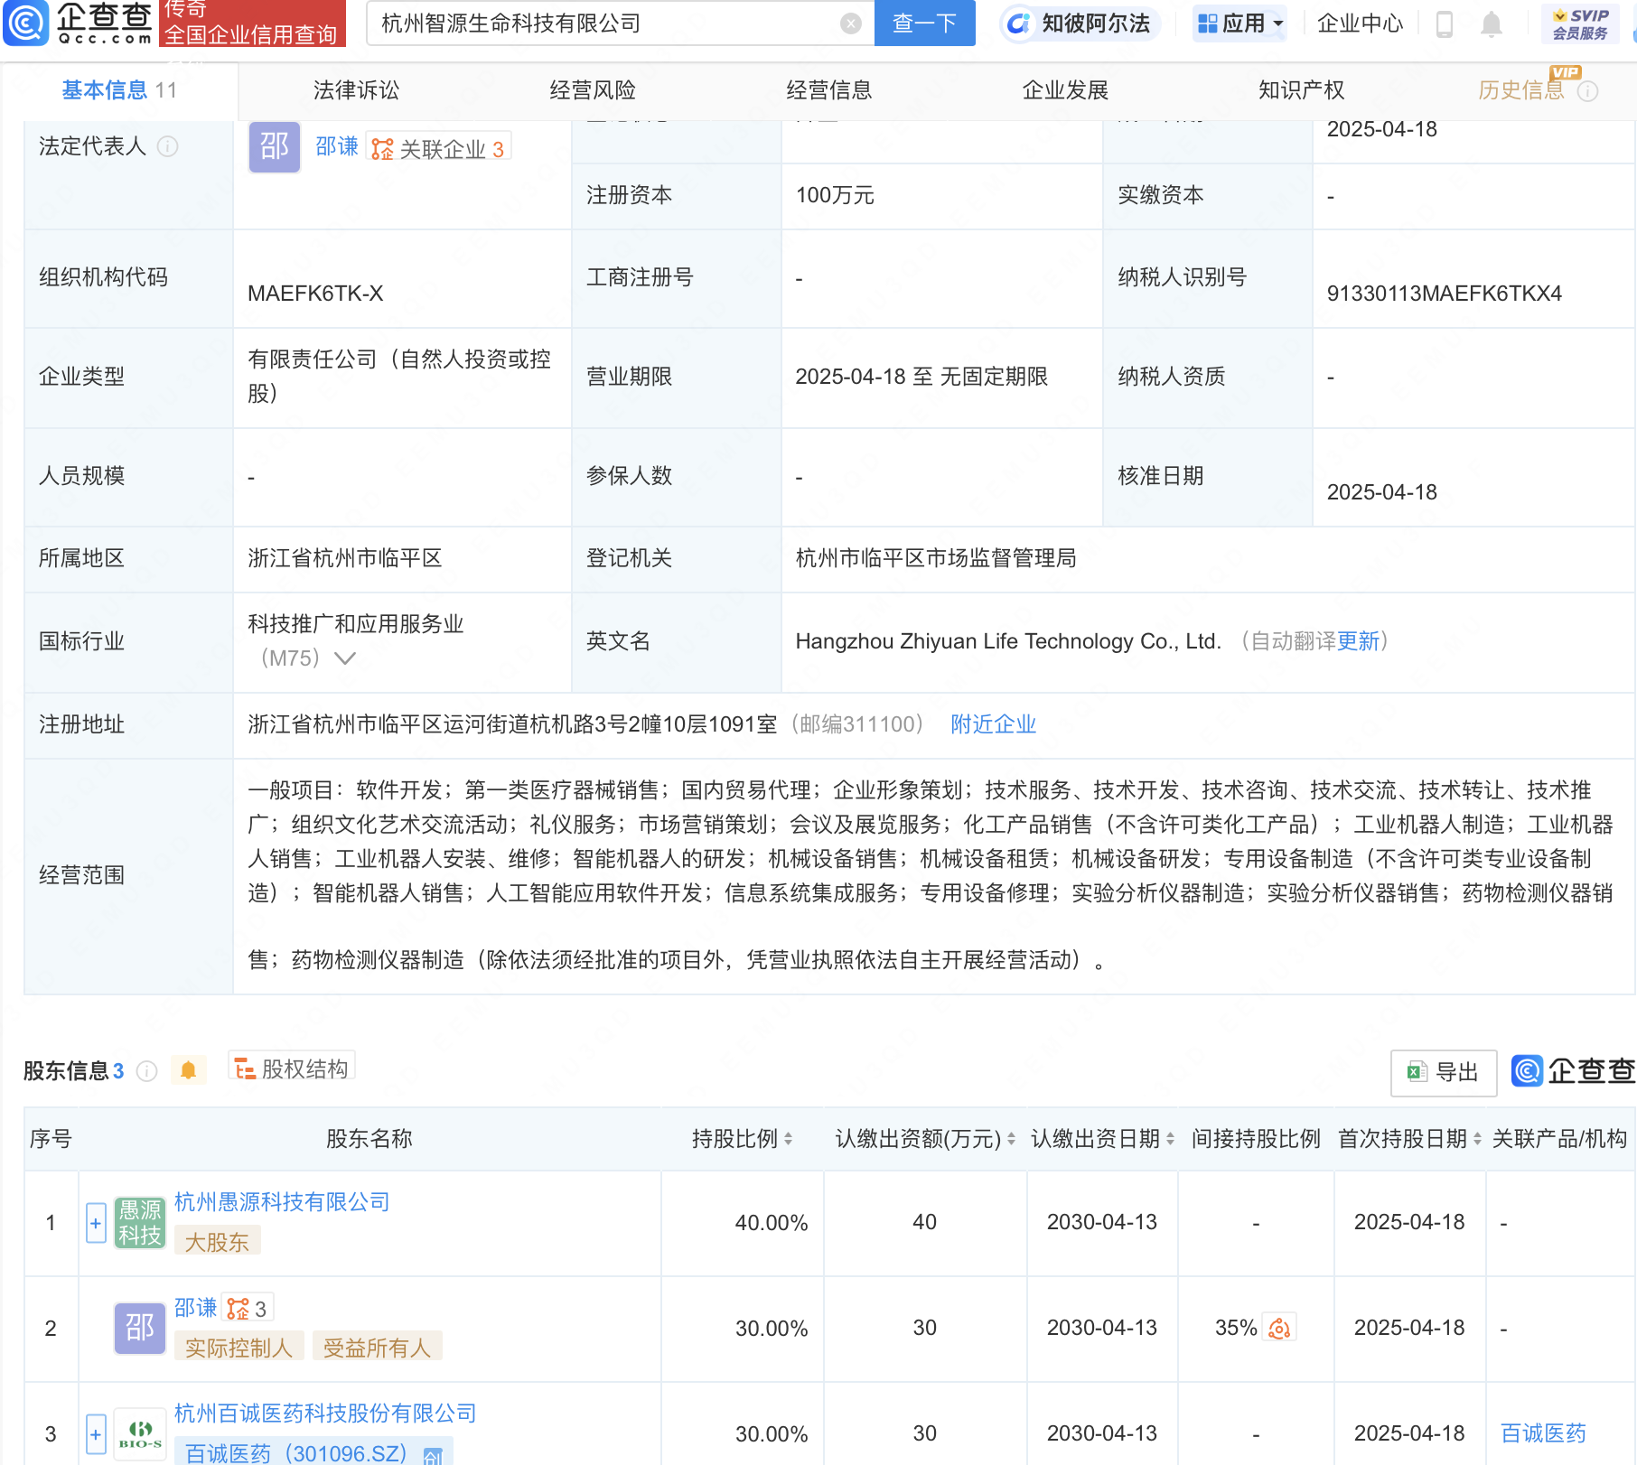The height and width of the screenshot is (1465, 1637).
Task: Click the 传奇 全国企业信用查询 banner
Action: coord(252,23)
